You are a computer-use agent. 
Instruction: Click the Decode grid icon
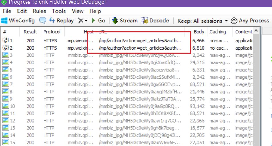pos(145,20)
